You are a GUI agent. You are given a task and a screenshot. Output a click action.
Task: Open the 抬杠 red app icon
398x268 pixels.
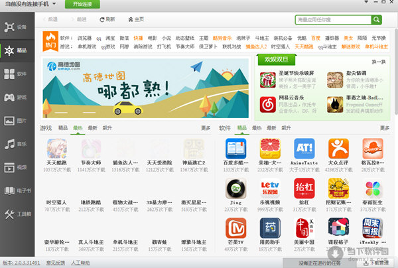pos(304,188)
